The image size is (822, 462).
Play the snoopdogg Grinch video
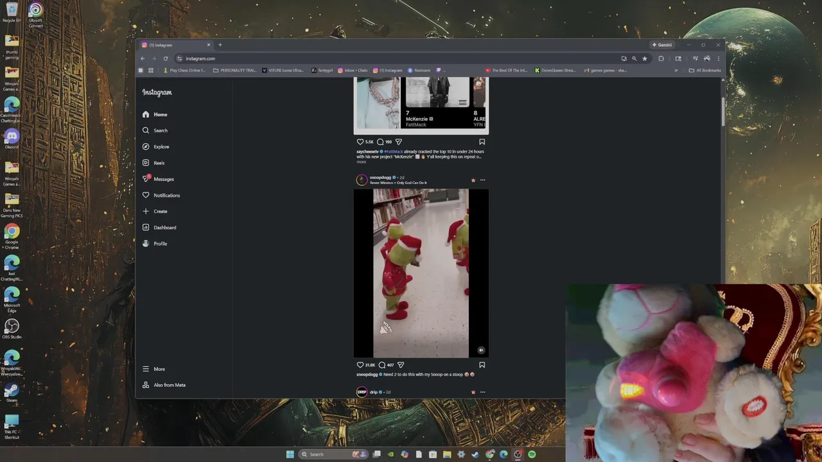(421, 273)
